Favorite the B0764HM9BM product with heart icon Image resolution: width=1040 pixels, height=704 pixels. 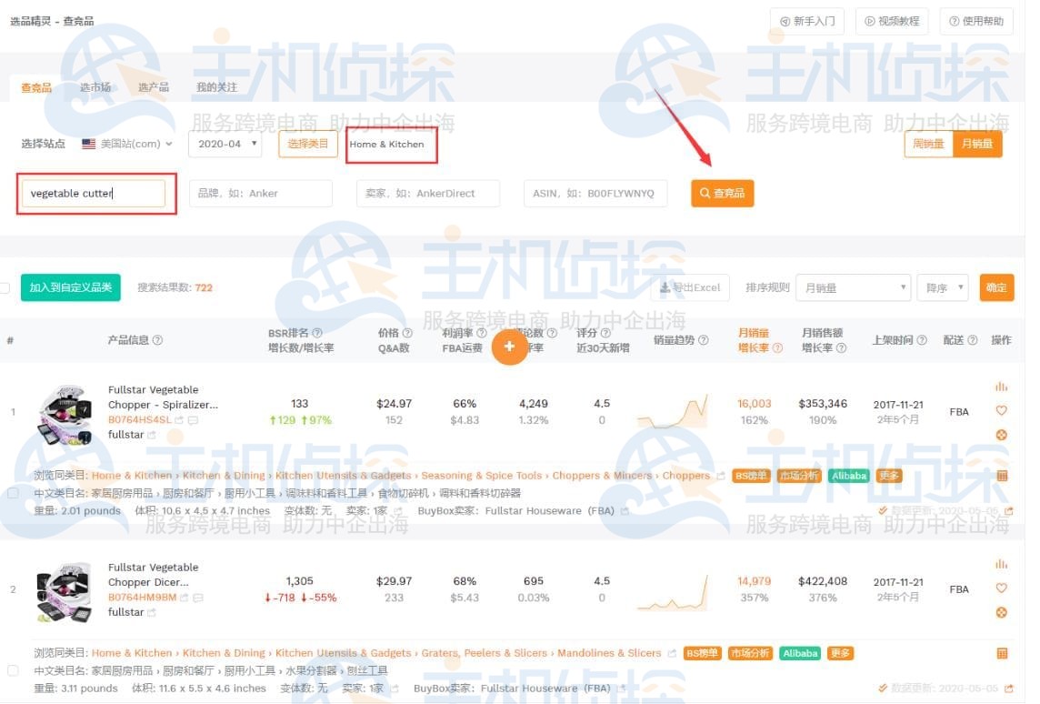tap(1001, 588)
